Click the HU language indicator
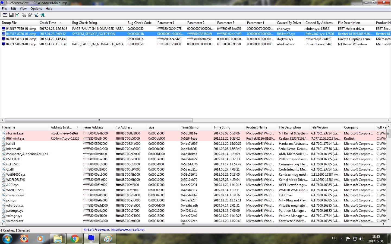The width and height of the screenshot is (391, 244). click(x=334, y=238)
